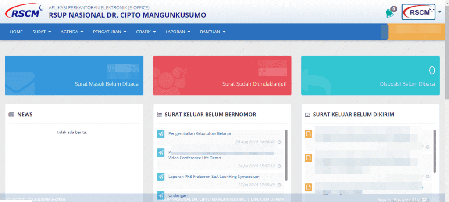Expand the PENGATURAN dropdown caret
This screenshot has width=449, height=202.
(x=125, y=32)
